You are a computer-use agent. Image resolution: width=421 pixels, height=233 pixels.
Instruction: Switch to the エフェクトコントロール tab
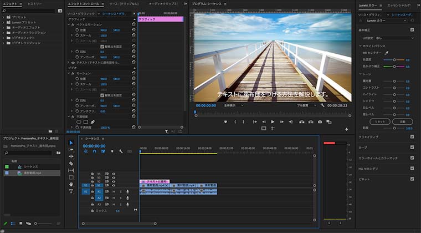(84, 4)
